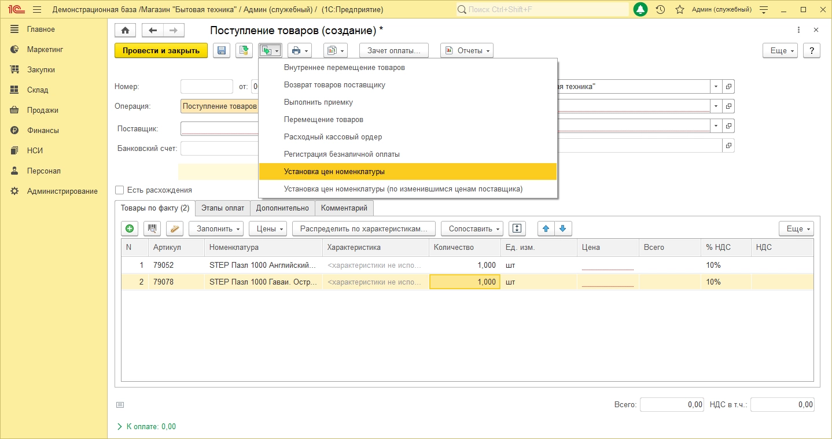This screenshot has width=832, height=439.
Task: Click the move row up arrow icon
Action: pos(546,229)
